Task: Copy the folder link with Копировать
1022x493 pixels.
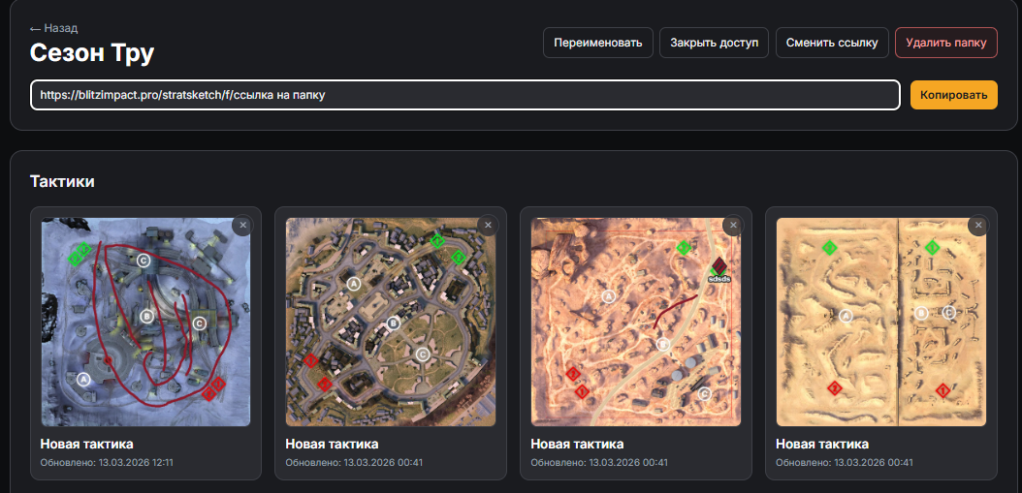Action: [953, 95]
